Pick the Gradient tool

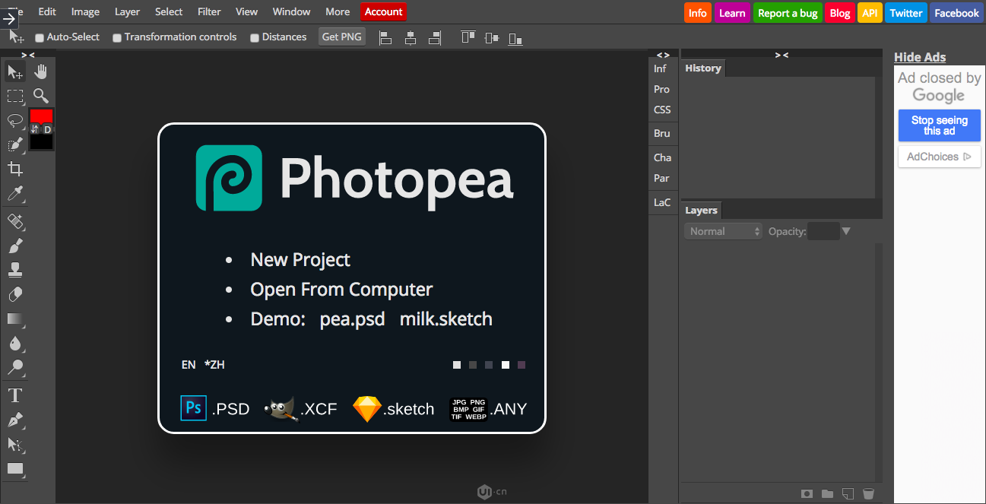(x=15, y=319)
